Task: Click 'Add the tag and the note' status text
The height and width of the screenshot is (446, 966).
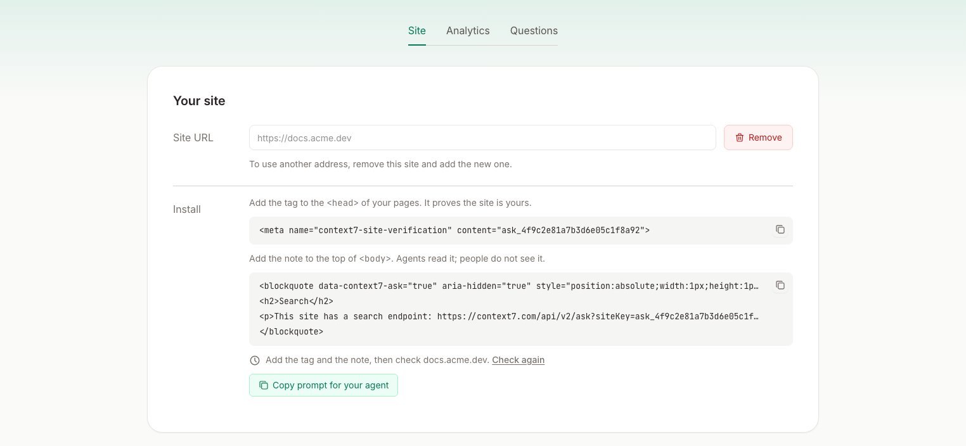Action: click(377, 360)
